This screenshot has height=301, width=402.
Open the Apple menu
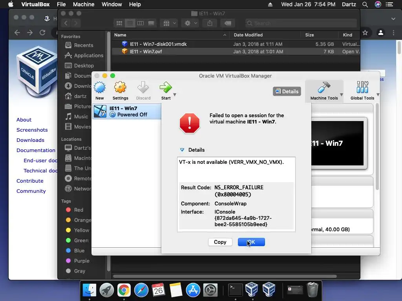tap(11, 4)
